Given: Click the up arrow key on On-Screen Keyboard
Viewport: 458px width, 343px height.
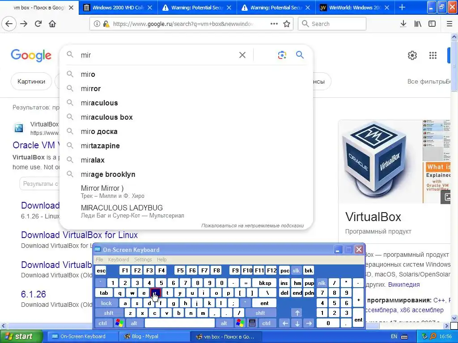Looking at the screenshot, I should tap(297, 313).
